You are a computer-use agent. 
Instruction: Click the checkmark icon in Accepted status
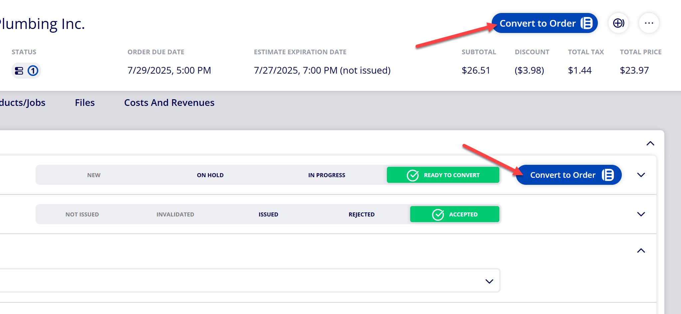click(x=438, y=214)
